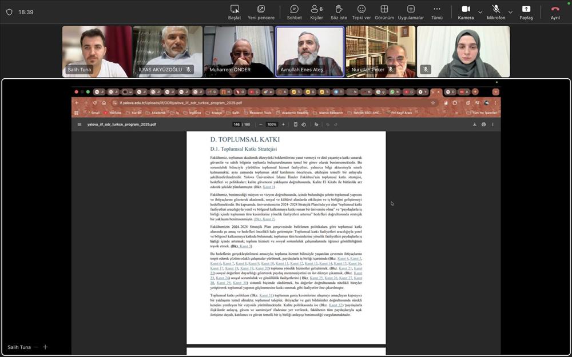The image size is (572, 357).
Task: Expand the Kamera options chevron
Action: (x=480, y=12)
